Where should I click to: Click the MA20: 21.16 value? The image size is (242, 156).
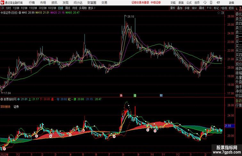pos(57,13)
